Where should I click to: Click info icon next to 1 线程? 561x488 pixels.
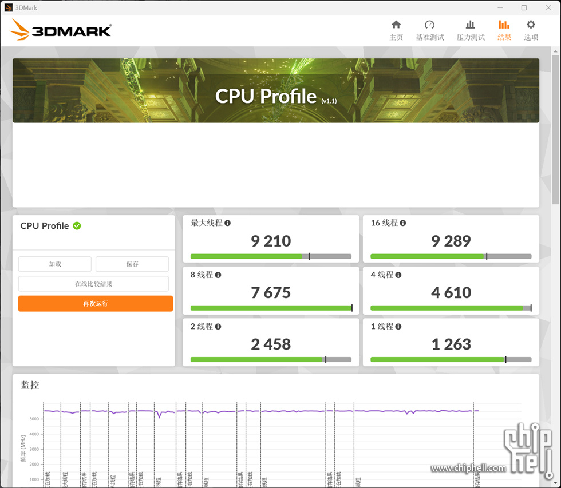tap(398, 327)
